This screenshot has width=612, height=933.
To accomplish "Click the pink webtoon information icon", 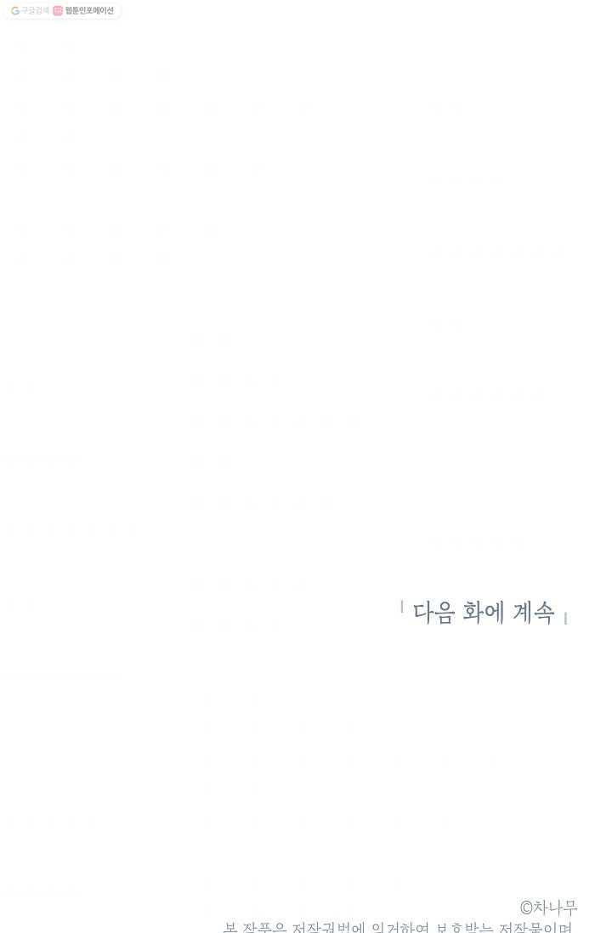I will click(x=58, y=11).
